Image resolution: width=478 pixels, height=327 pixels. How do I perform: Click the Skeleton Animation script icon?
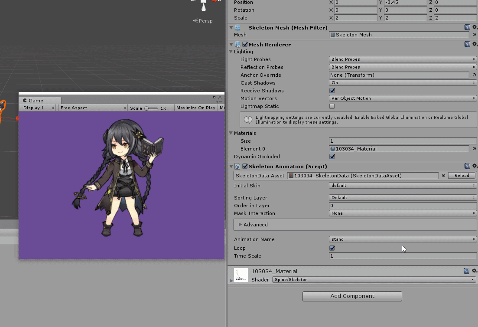click(x=237, y=167)
